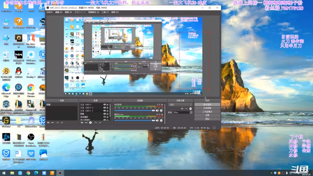313x176 pixels.
Task: Move selected source up with arrow icon
Action: [x=95, y=123]
